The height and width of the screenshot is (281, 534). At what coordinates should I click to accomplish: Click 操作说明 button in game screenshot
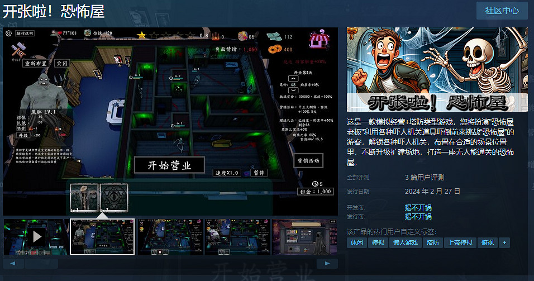[x=25, y=34]
